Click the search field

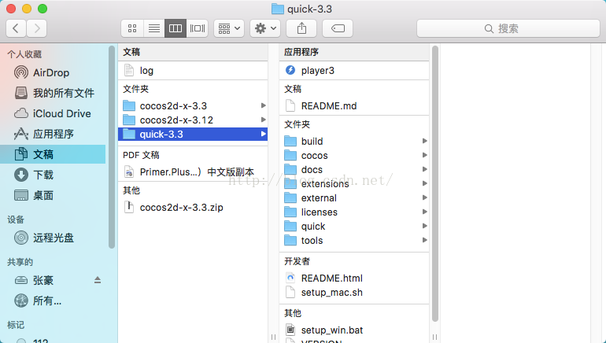(x=508, y=28)
